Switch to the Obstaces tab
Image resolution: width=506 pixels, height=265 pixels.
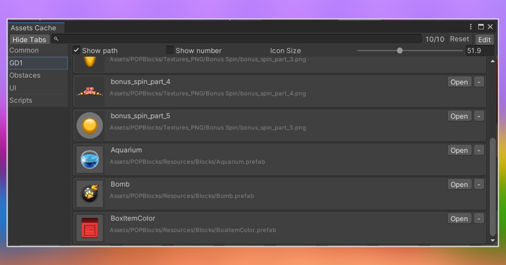pos(25,75)
